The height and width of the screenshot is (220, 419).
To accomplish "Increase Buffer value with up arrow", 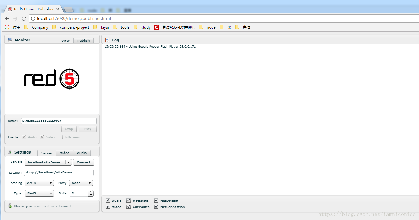I will pos(91,192).
